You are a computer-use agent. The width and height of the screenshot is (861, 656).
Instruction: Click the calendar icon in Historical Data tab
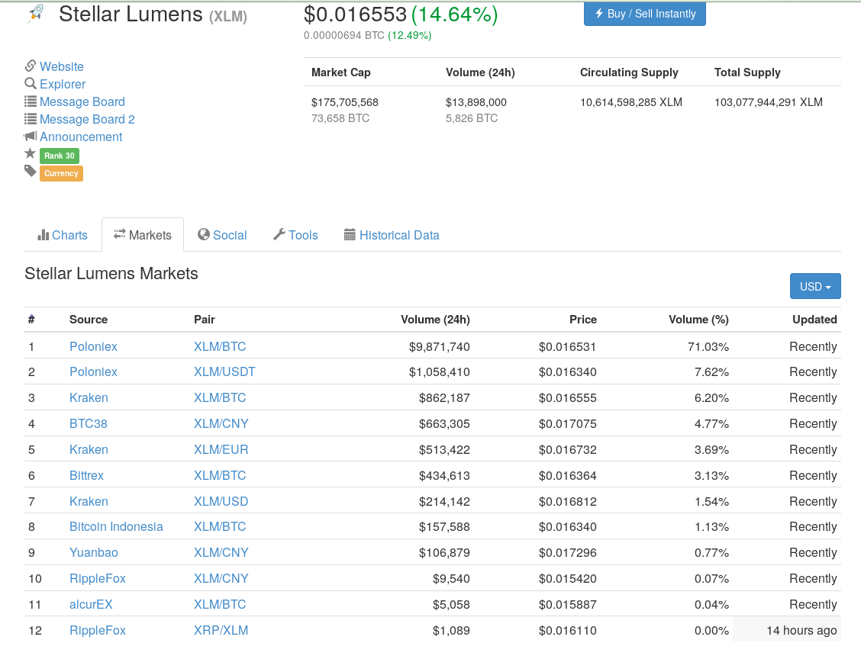[350, 234]
